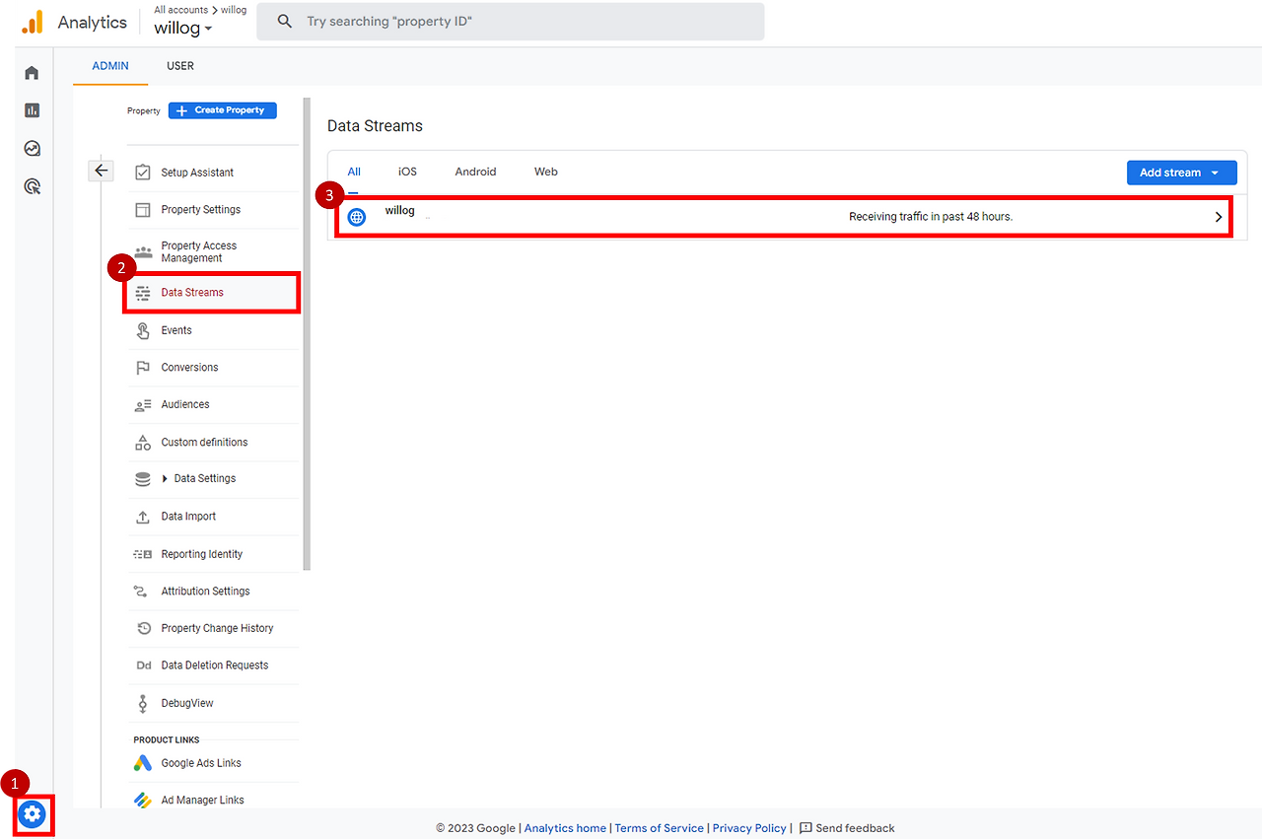Click the Data Streams icon
This screenshot has width=1262, height=839.
click(x=143, y=293)
